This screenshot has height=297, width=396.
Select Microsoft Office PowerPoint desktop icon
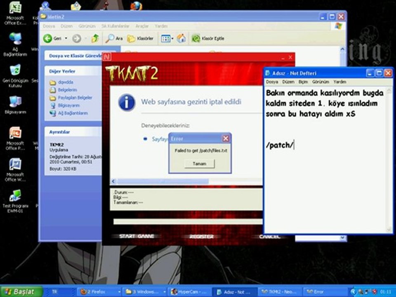pyautogui.click(x=15, y=139)
